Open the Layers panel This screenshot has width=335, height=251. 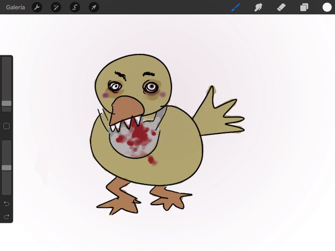(x=304, y=7)
